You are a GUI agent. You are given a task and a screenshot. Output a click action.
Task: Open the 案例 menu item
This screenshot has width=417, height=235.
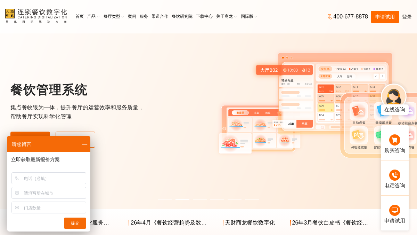132,16
